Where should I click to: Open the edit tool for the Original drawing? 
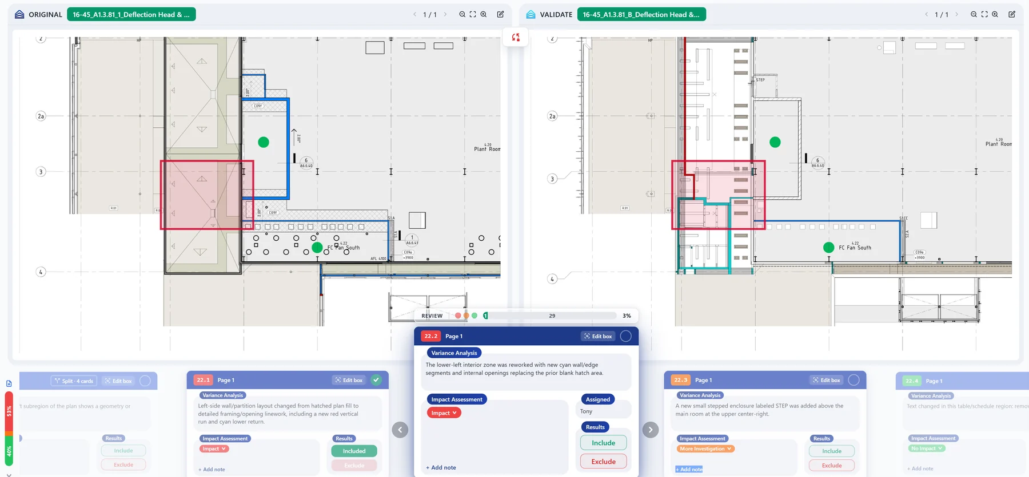pyautogui.click(x=501, y=14)
